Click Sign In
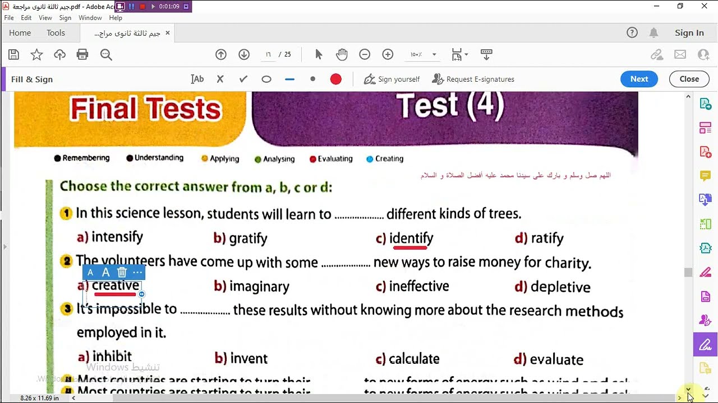Image resolution: width=718 pixels, height=403 pixels. tap(689, 32)
